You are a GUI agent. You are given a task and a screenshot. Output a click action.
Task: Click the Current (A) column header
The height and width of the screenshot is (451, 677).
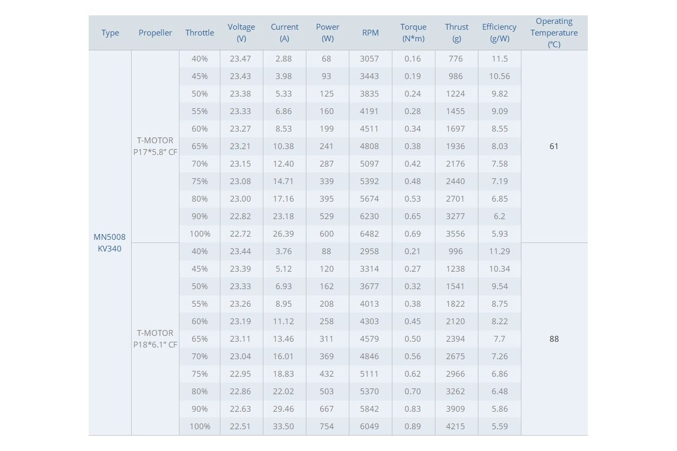[x=285, y=33]
